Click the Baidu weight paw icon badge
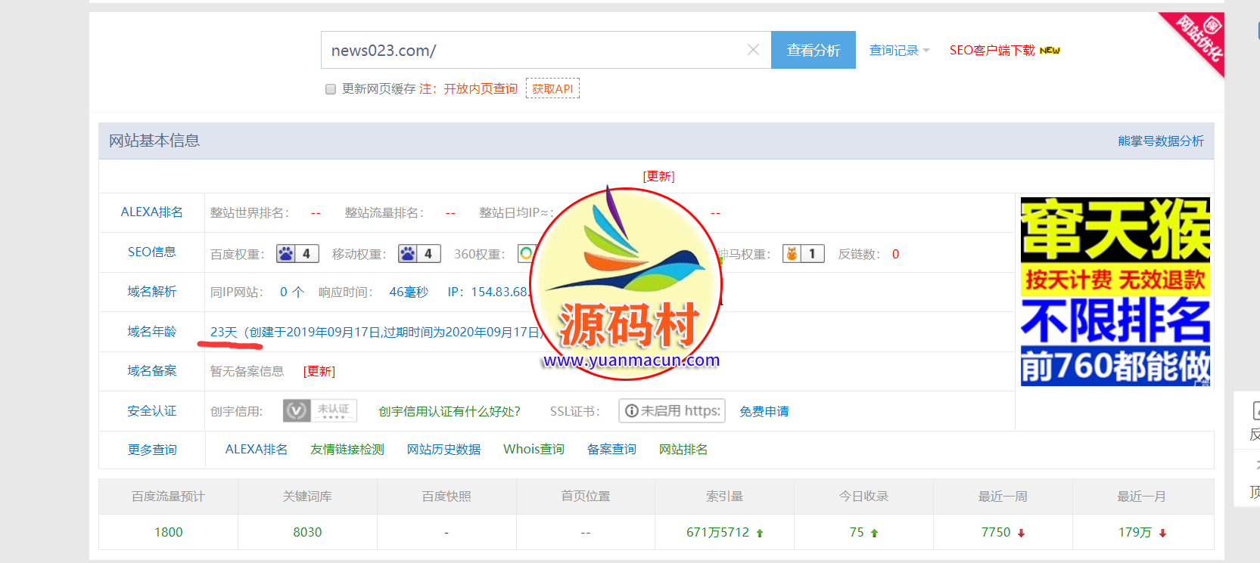Image resolution: width=1260 pixels, height=563 pixels. pos(297,254)
